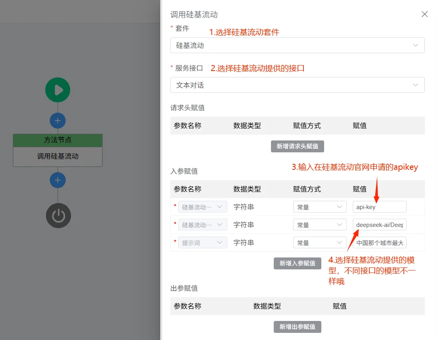436x340 pixels.
Task: Select the 调用硅基流动 node body
Action: 58,157
